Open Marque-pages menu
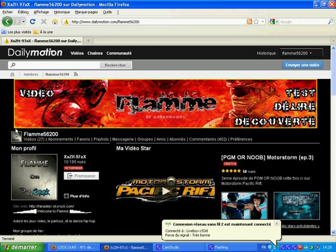Image resolution: width=336 pixels, height=252 pixels. [x=86, y=12]
